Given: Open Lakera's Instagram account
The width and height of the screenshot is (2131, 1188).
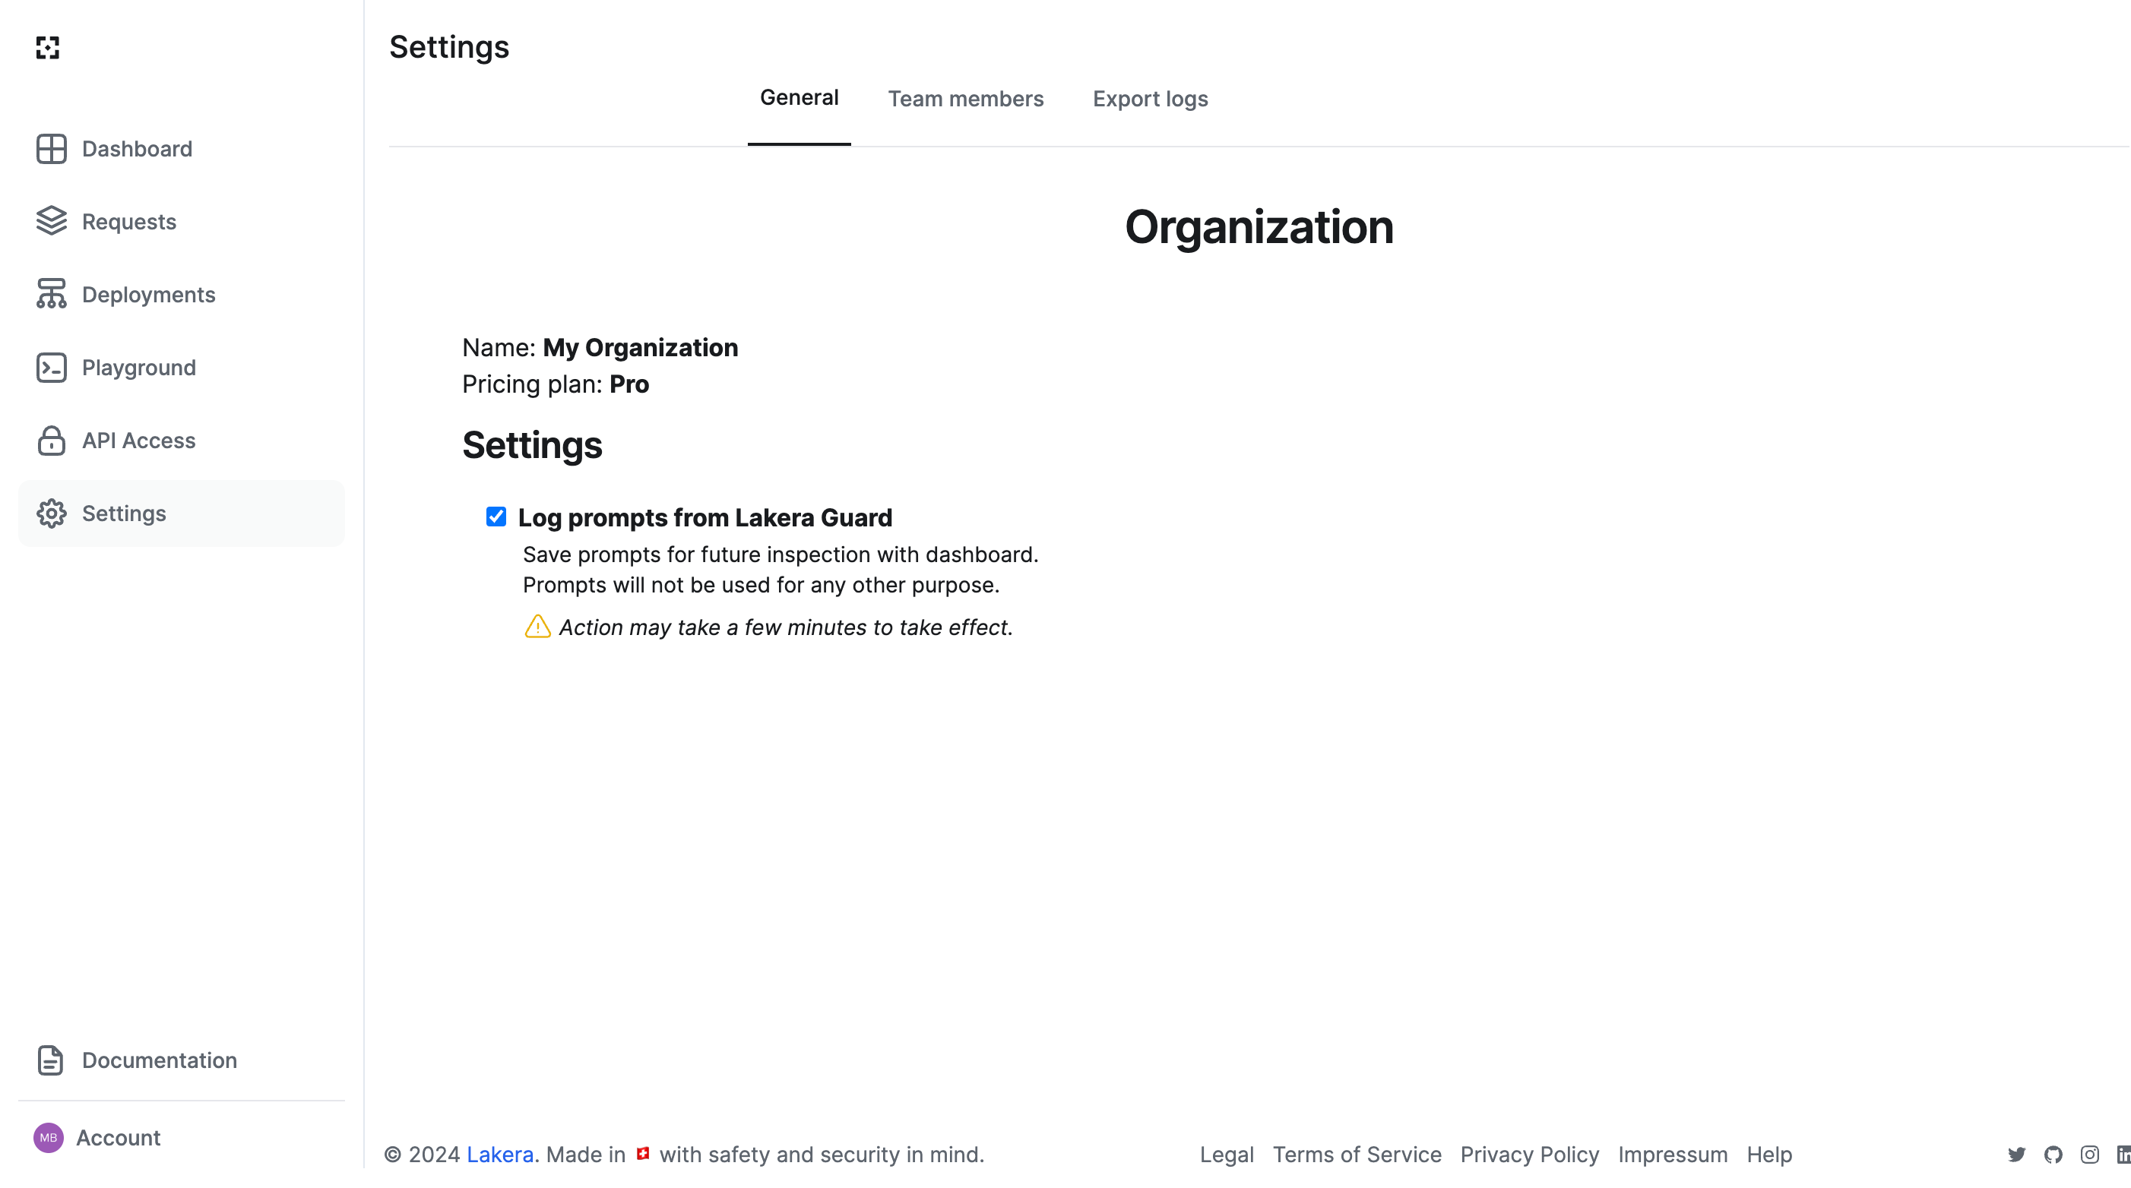Looking at the screenshot, I should pos(2090,1154).
